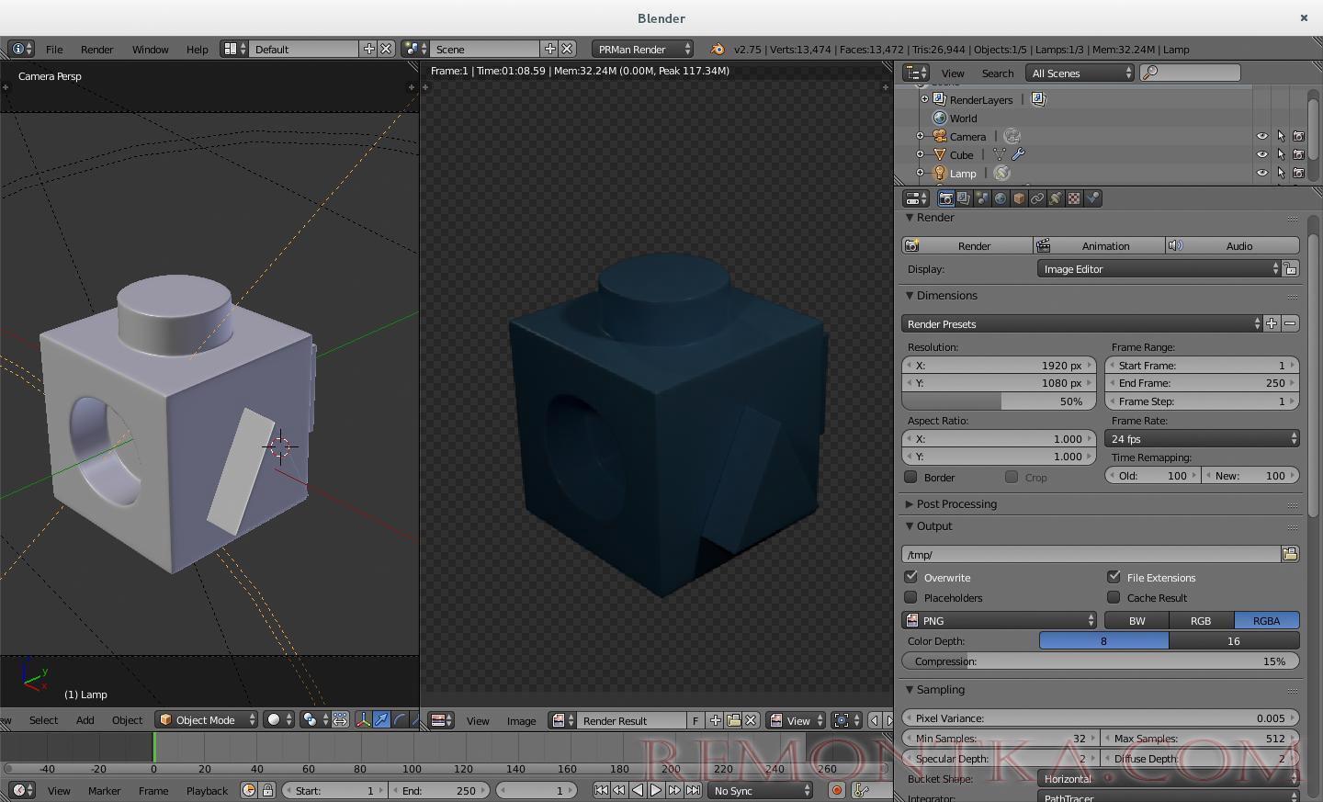Open the Render Layers properties tab
This screenshot has height=802, width=1323.
pyautogui.click(x=964, y=198)
